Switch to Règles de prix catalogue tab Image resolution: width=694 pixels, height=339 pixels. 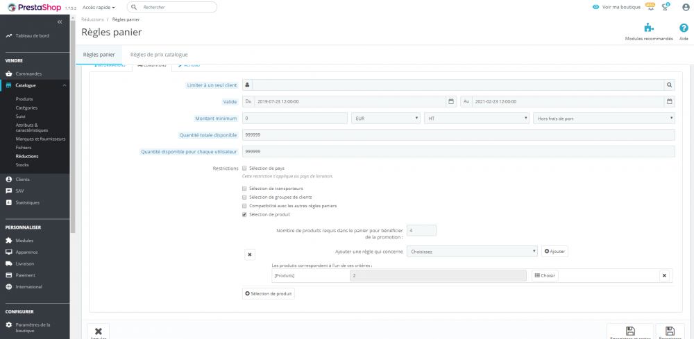tap(159, 54)
